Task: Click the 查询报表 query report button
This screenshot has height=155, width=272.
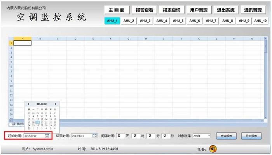Action: click(x=227, y=136)
